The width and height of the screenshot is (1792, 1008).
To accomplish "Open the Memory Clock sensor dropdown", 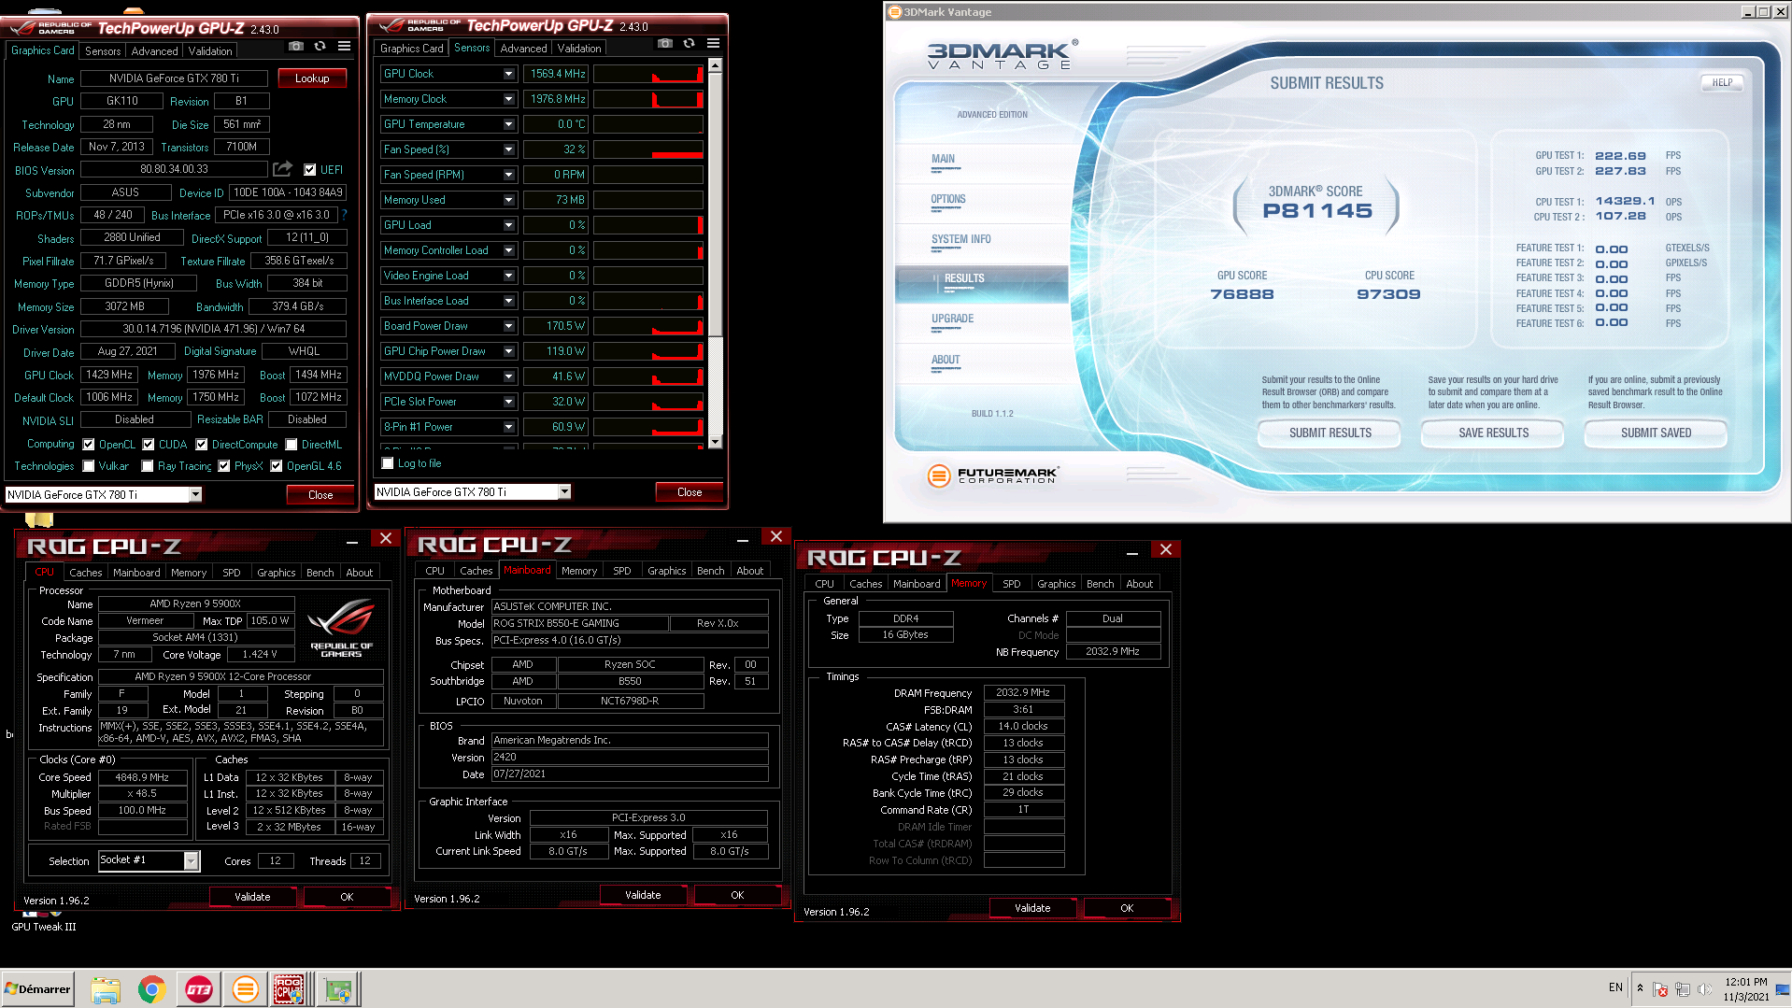I will [x=509, y=99].
